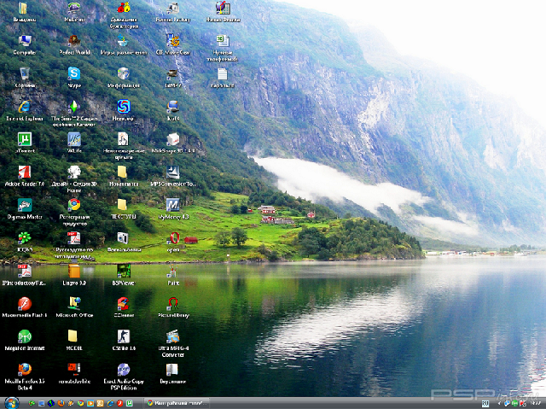Image resolution: width=546 pixels, height=409 pixels.
Task: Select the Macromedia Flash 8 icon
Action: click(x=24, y=303)
